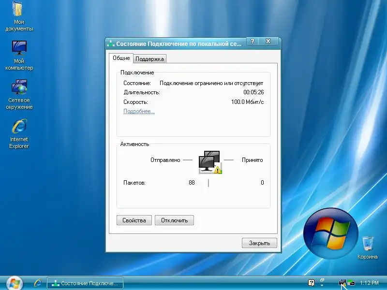Click the network computers activity icon in dialog

pos(210,162)
